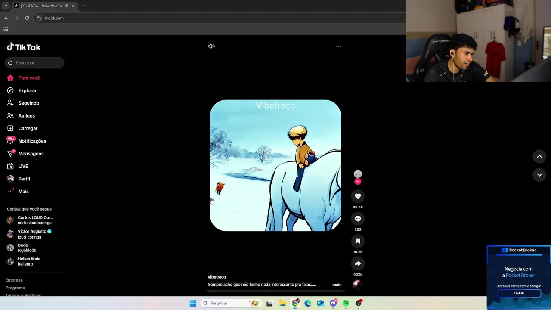Click the vibetraco username under the video

(217, 277)
